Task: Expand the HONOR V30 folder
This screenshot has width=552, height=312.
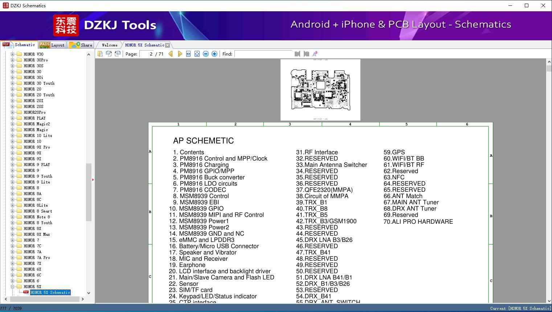Action: (12, 54)
